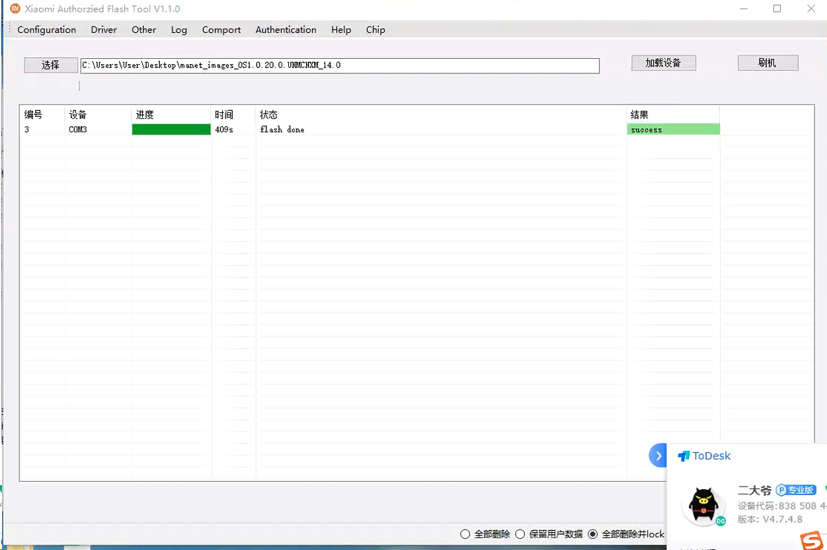Click the row number 3 cell
Image resolution: width=827 pixels, height=550 pixels.
[27, 130]
